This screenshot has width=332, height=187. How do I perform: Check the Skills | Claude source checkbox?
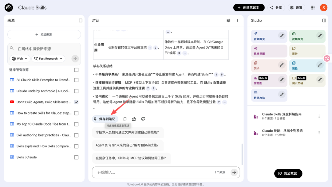[x=76, y=157]
